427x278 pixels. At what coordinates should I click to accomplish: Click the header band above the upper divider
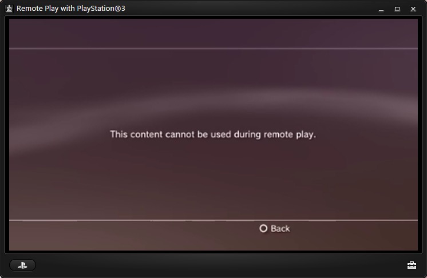(x=214, y=33)
